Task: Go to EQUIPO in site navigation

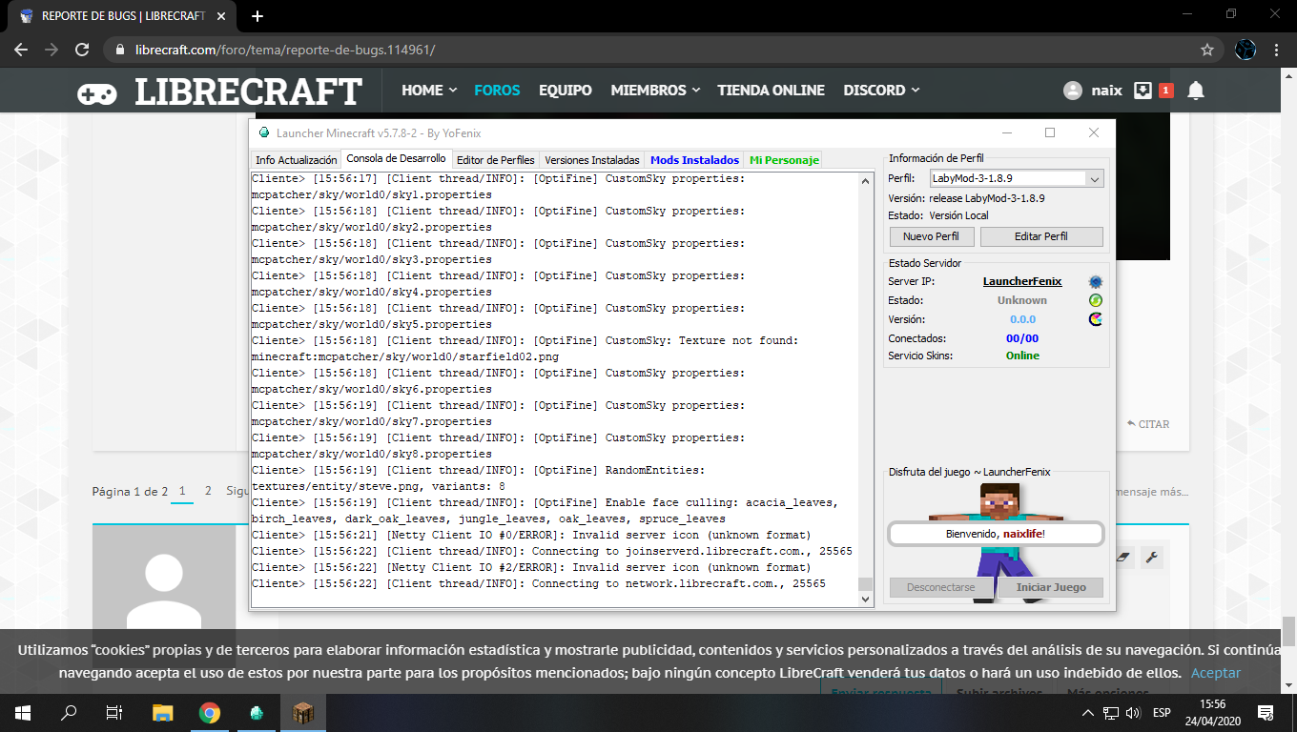Action: 566,91
